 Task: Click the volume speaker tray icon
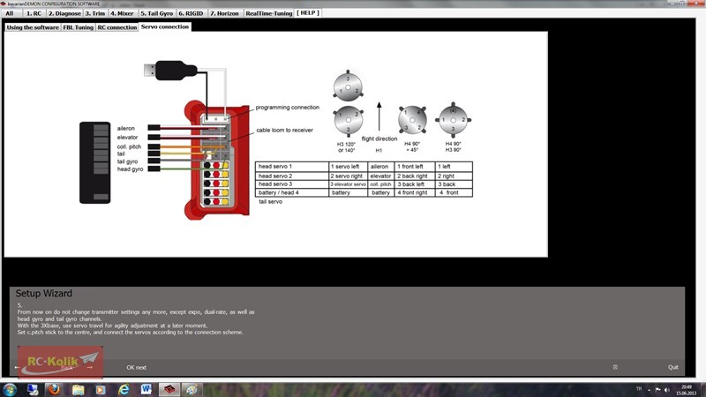click(667, 390)
